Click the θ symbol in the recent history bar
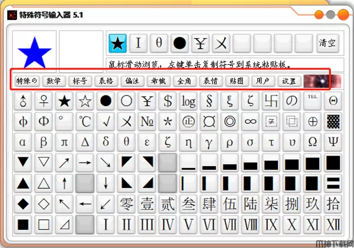 pyautogui.click(x=159, y=43)
